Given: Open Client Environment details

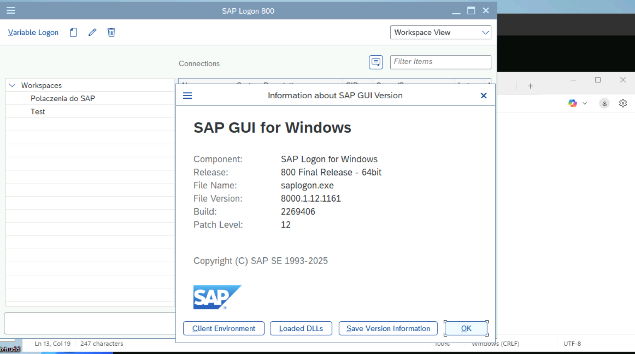Looking at the screenshot, I should tap(223, 328).
